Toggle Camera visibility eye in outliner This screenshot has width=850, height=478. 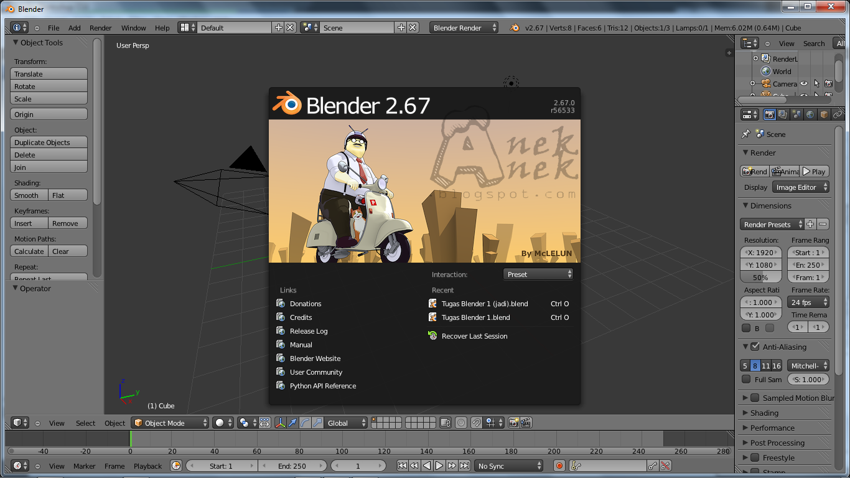(x=804, y=83)
